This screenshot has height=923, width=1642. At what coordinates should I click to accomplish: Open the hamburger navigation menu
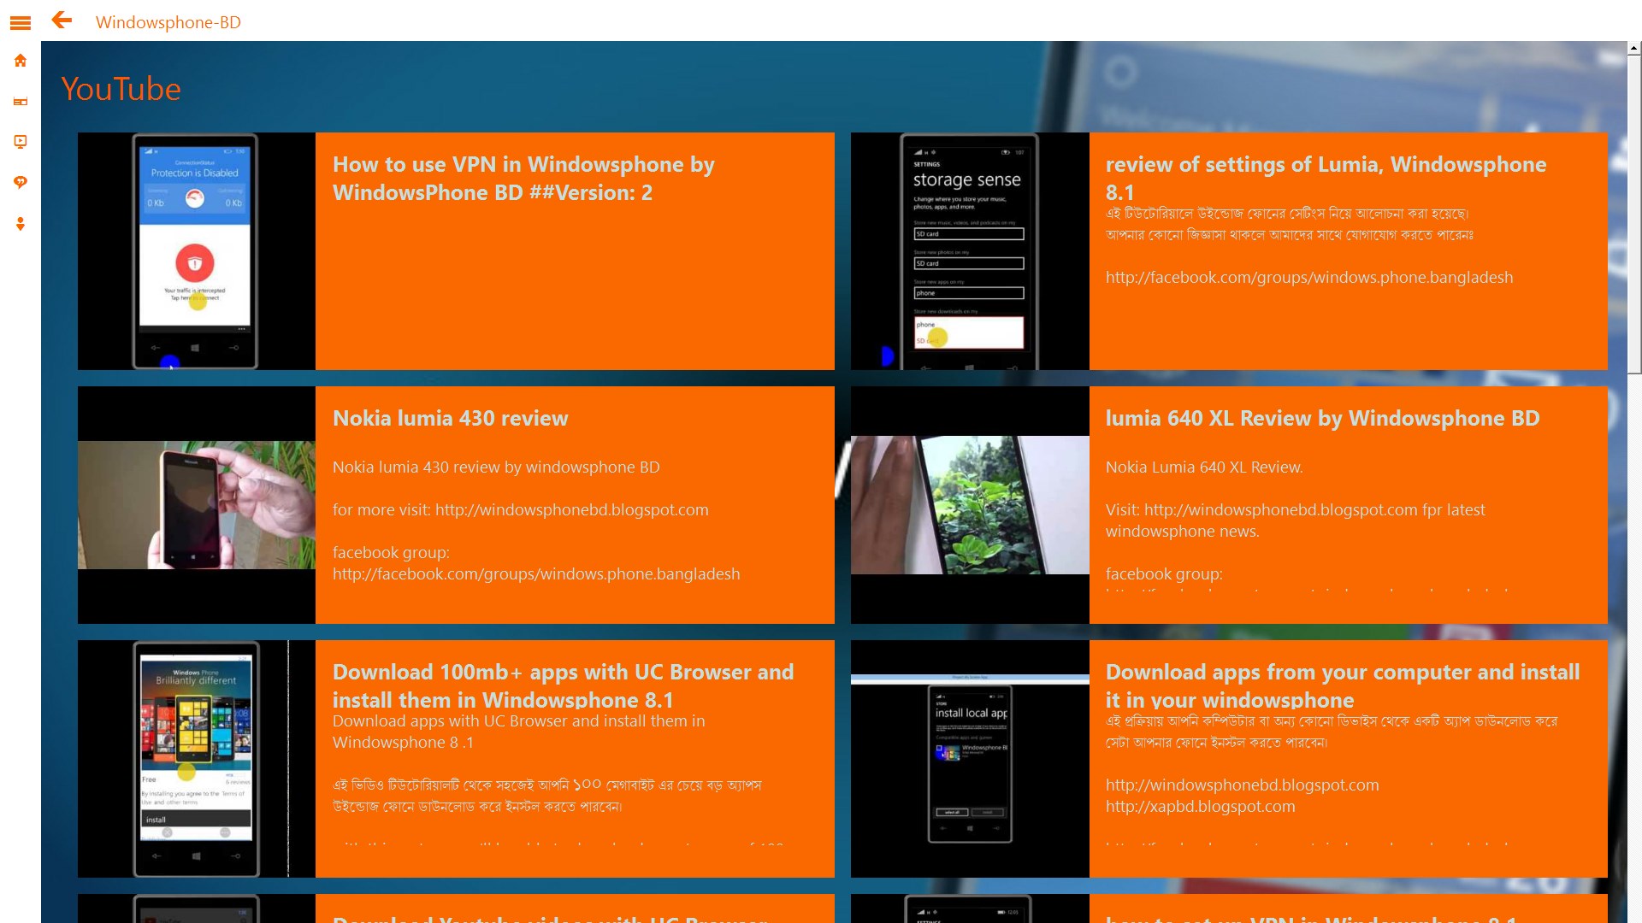pyautogui.click(x=21, y=23)
